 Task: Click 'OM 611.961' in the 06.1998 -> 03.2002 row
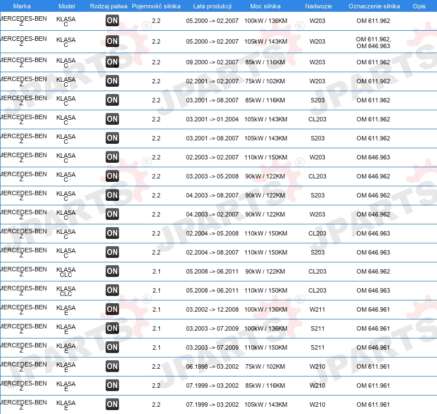click(373, 366)
